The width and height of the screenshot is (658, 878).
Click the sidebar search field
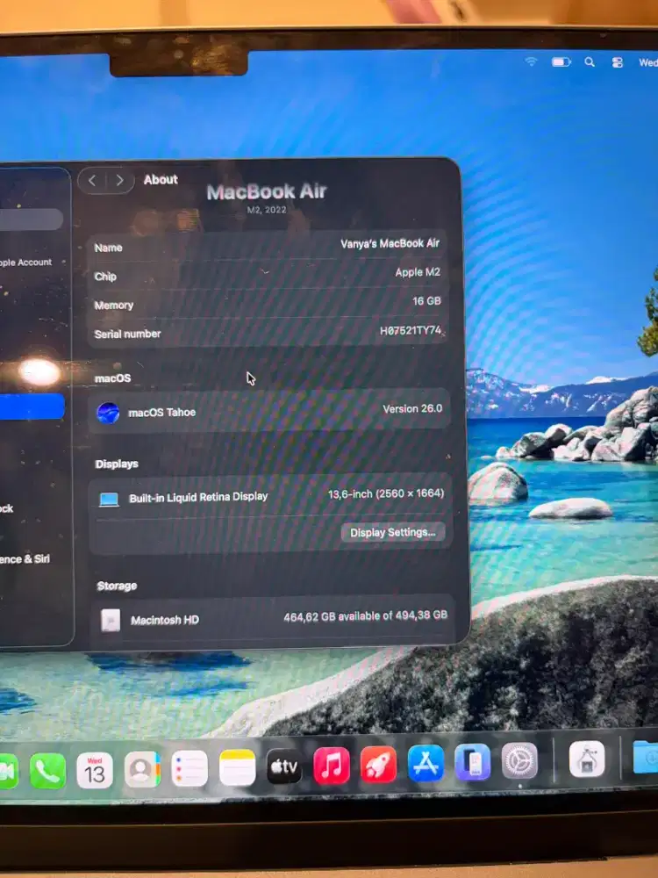point(31,219)
